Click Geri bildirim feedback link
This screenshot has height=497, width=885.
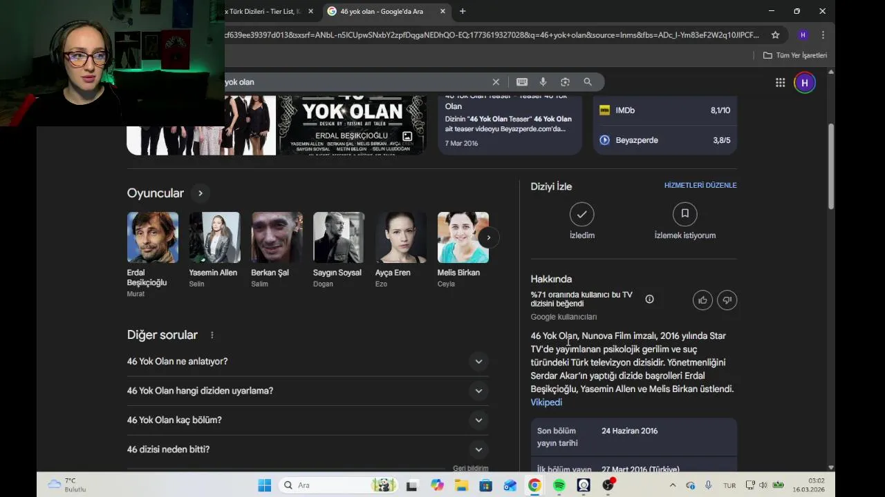[x=471, y=468]
